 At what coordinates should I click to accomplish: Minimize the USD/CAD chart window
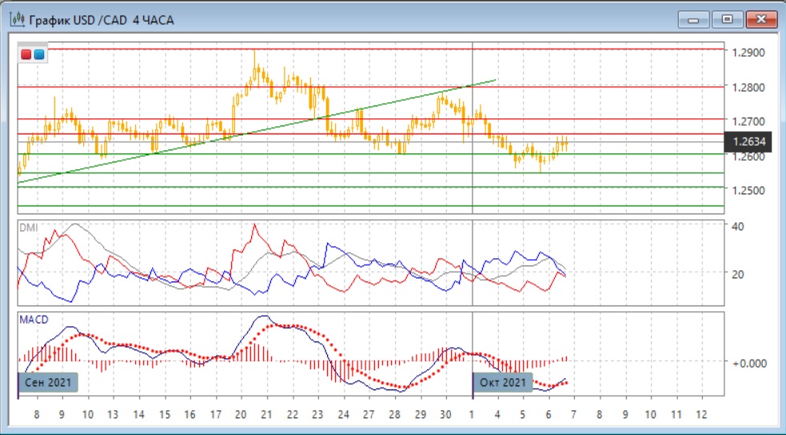click(x=693, y=19)
